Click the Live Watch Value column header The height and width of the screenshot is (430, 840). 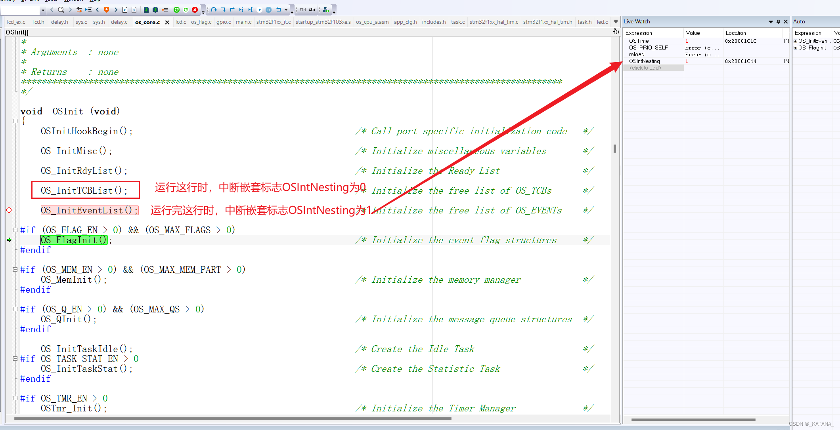[x=704, y=33]
